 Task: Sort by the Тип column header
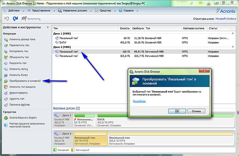163,28
